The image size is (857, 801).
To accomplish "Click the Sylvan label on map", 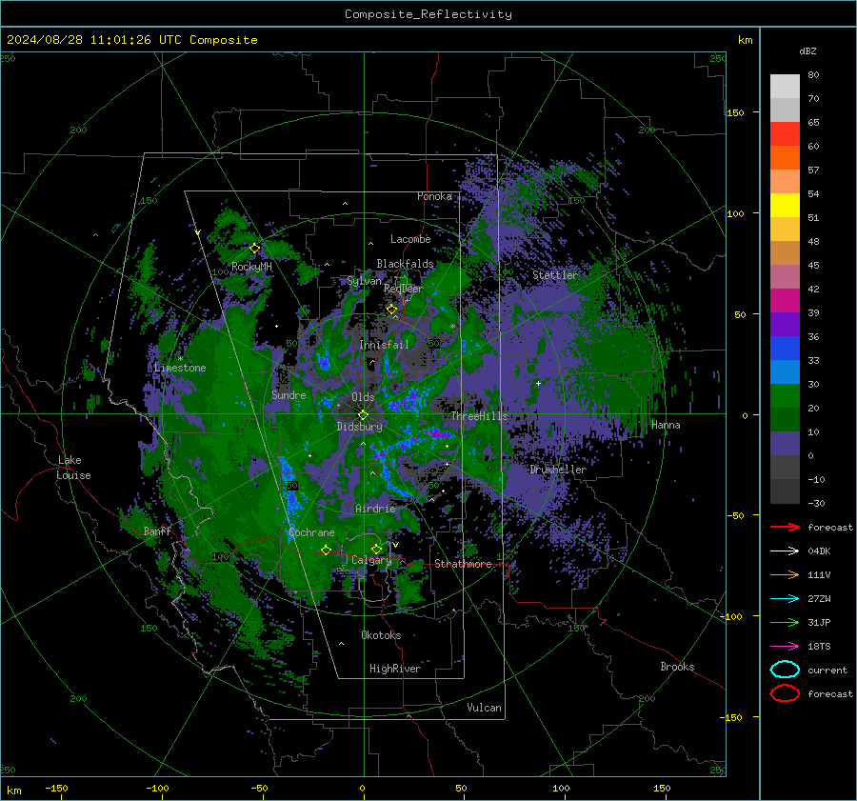I will coord(364,281).
